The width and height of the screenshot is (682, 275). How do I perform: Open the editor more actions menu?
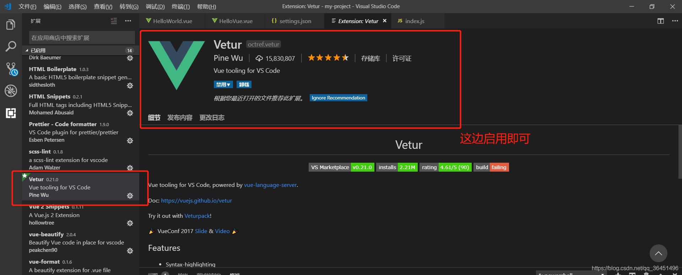coord(675,21)
